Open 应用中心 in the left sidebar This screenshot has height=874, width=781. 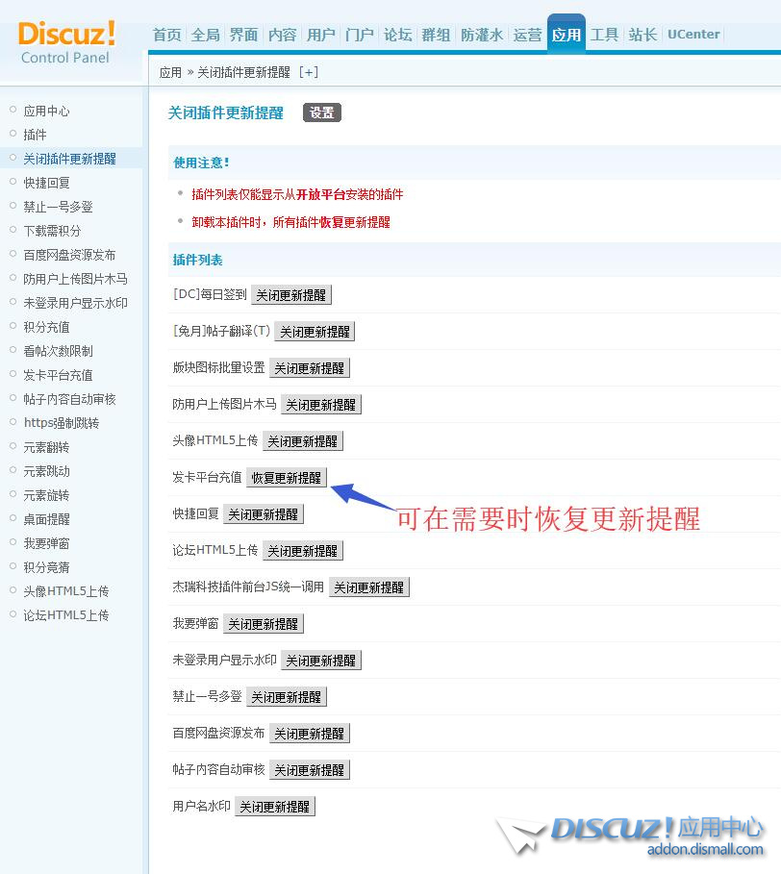pyautogui.click(x=46, y=111)
